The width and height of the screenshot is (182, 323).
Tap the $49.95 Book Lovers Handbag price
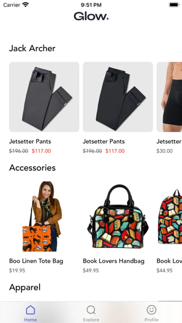coord(91,271)
